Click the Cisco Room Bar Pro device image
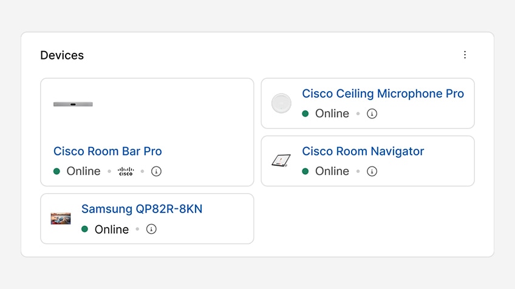Image resolution: width=515 pixels, height=289 pixels. [73, 104]
